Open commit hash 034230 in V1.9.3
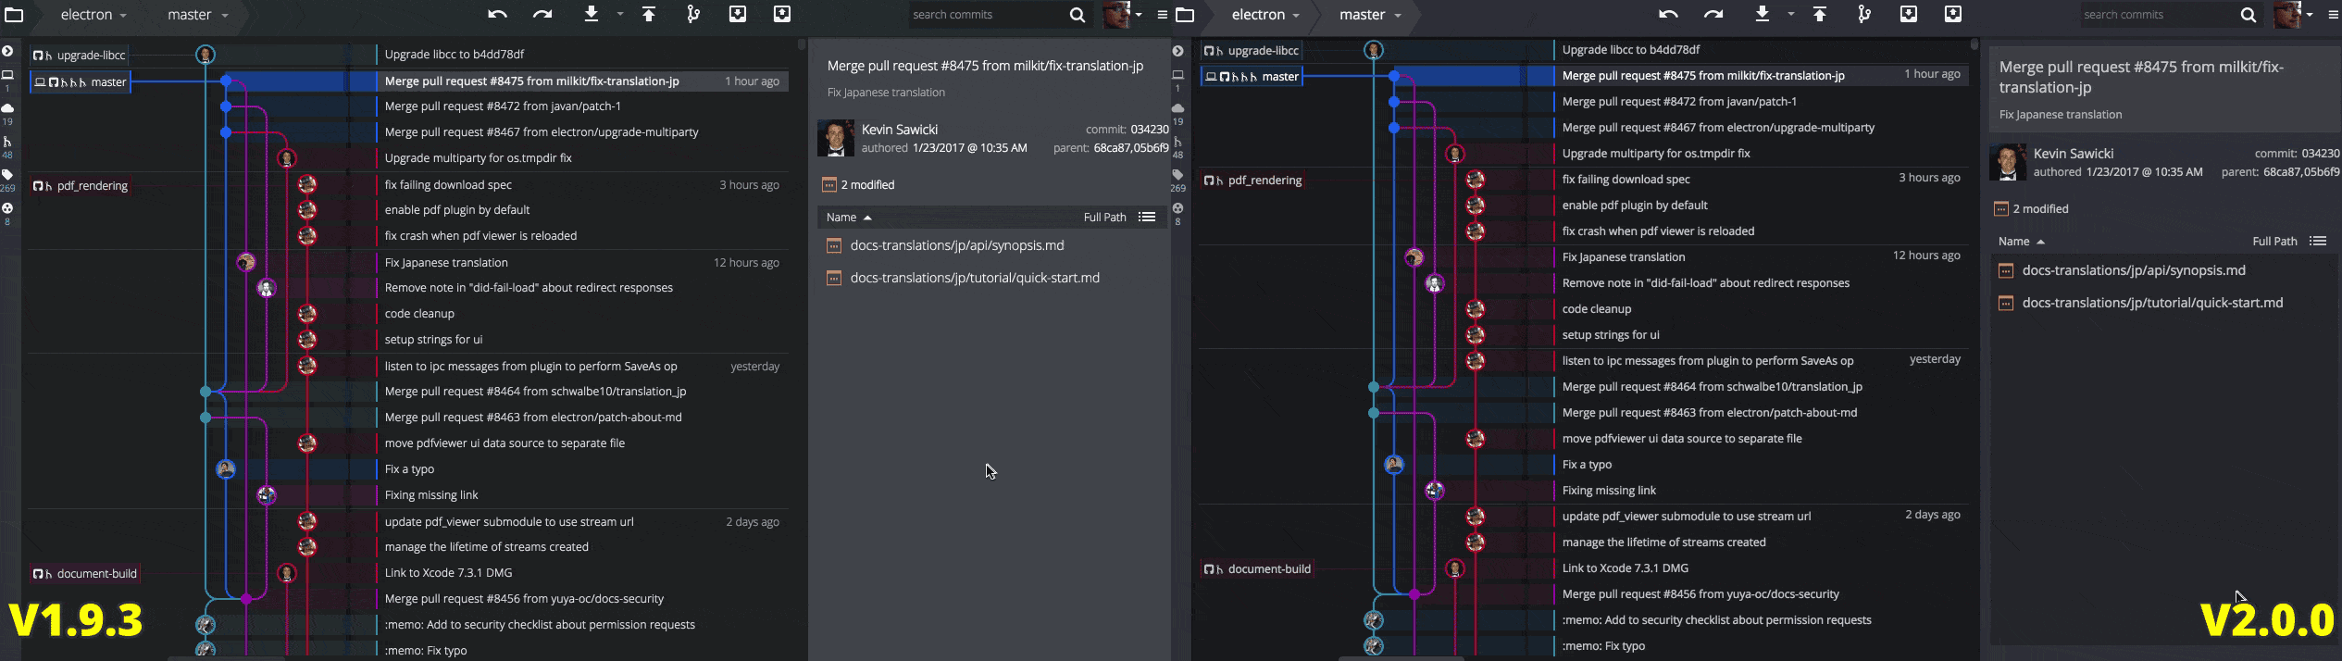 (x=1150, y=130)
